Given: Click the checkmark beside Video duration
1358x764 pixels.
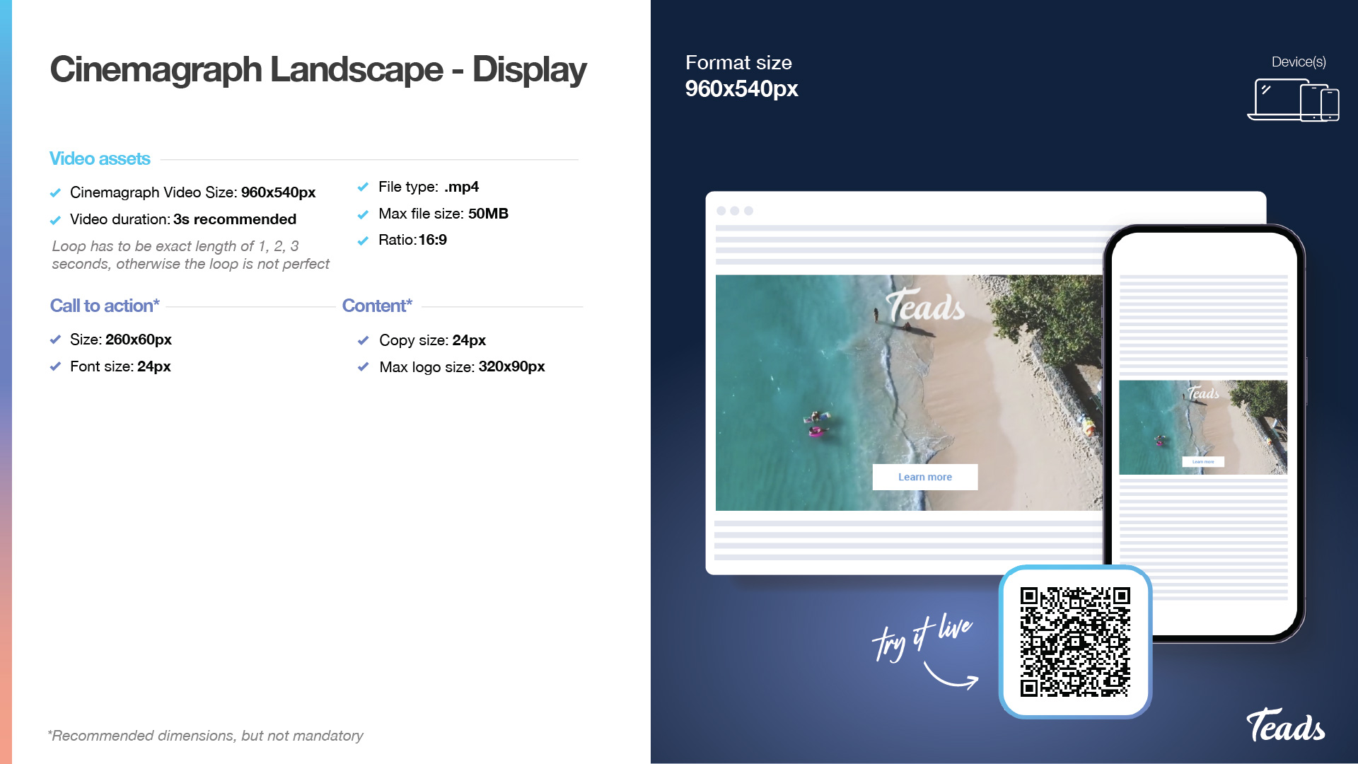Looking at the screenshot, I should 55,220.
